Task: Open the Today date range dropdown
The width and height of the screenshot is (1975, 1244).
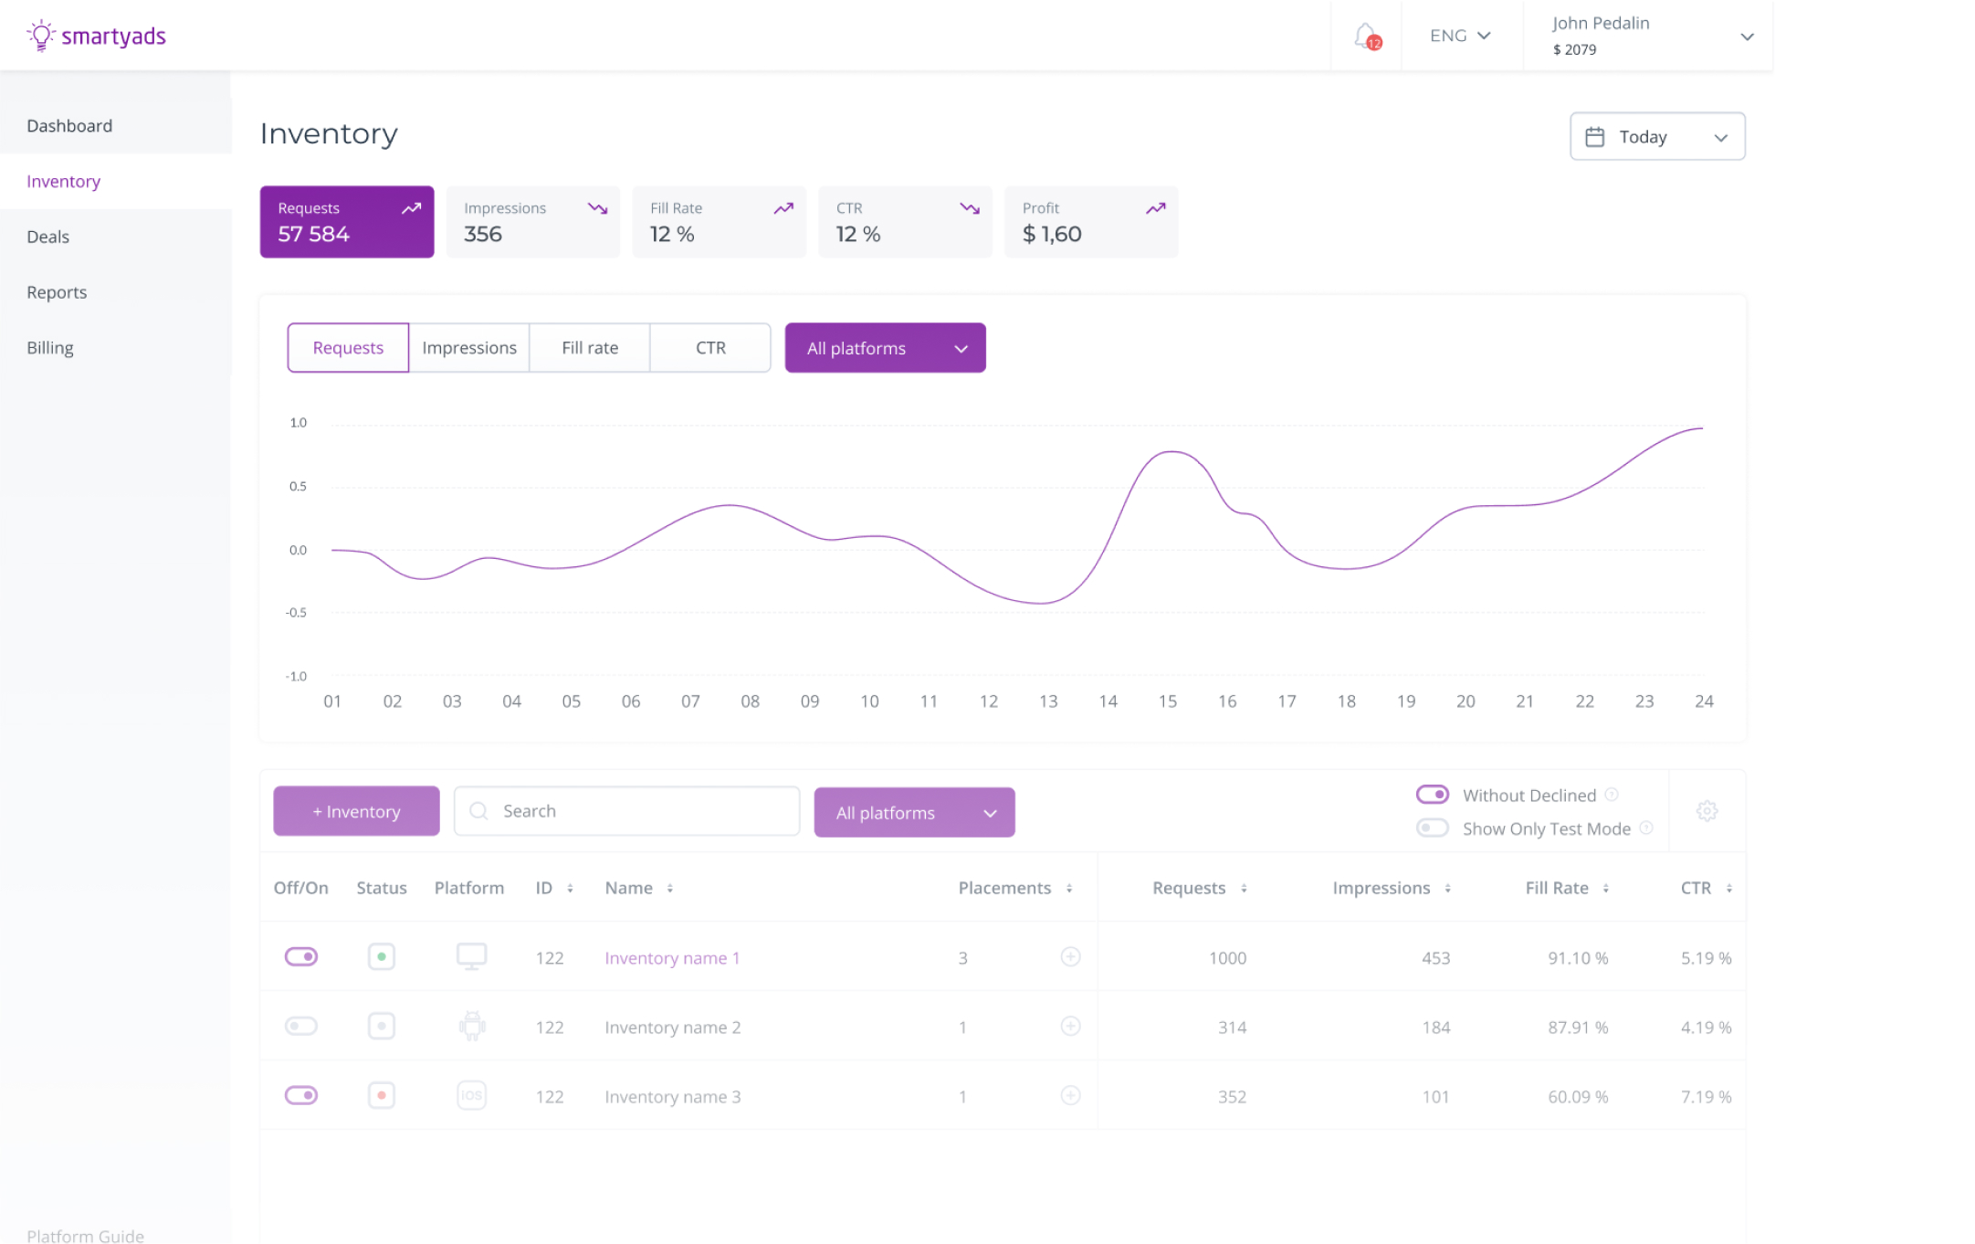Action: point(1656,136)
